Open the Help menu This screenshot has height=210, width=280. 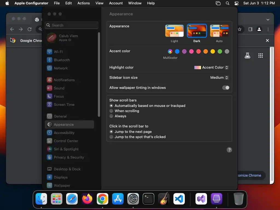tap(151, 3)
